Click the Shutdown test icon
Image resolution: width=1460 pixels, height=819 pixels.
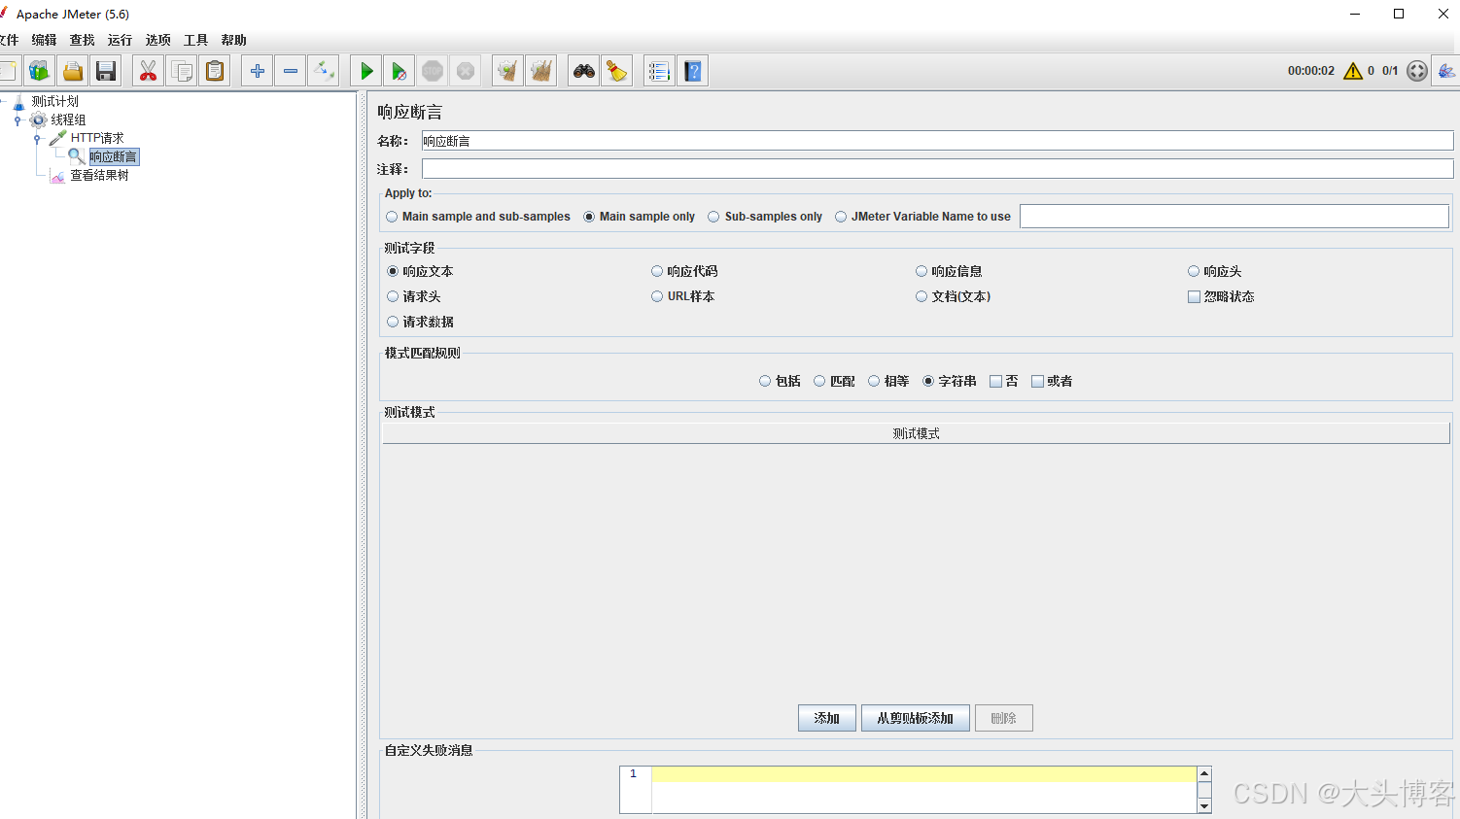click(466, 71)
